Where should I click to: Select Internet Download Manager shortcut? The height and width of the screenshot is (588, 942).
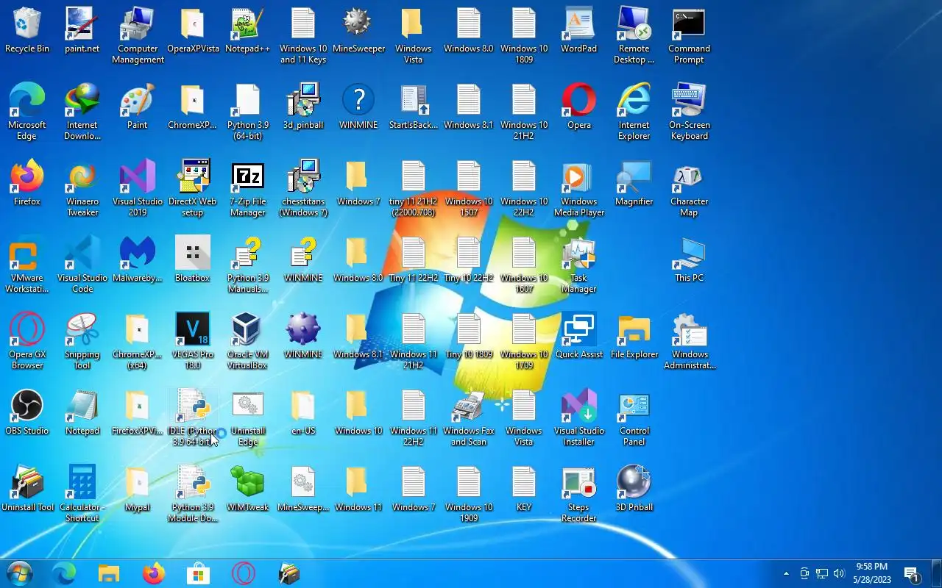click(x=82, y=112)
